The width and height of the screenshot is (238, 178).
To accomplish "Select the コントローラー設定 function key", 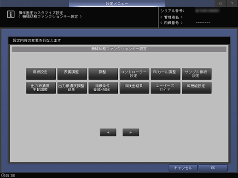I will (134, 74).
